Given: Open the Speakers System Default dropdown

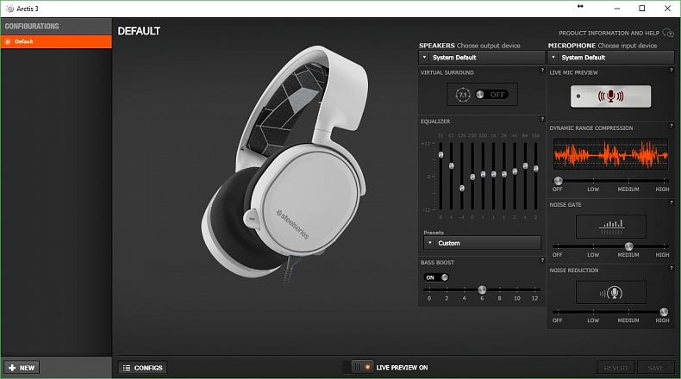Looking at the screenshot, I should coord(482,58).
